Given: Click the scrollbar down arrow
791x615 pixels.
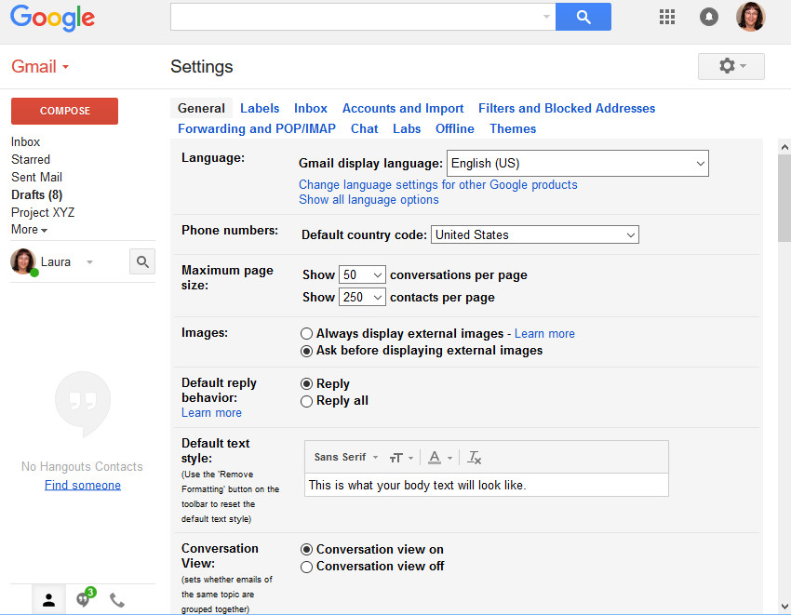Looking at the screenshot, I should pos(784,606).
